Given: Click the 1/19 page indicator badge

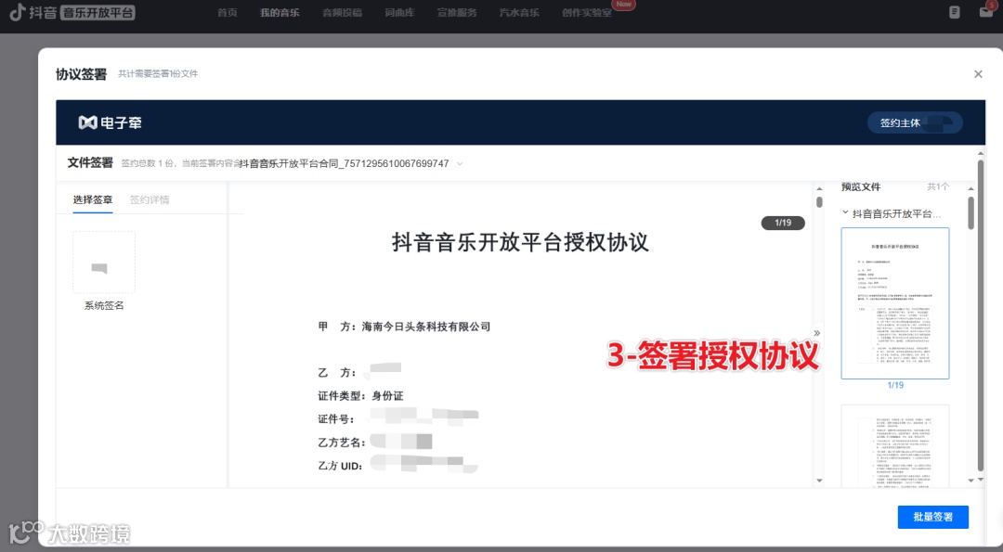Looking at the screenshot, I should (783, 223).
